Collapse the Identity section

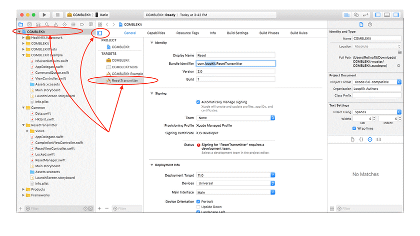pyautogui.click(x=152, y=43)
